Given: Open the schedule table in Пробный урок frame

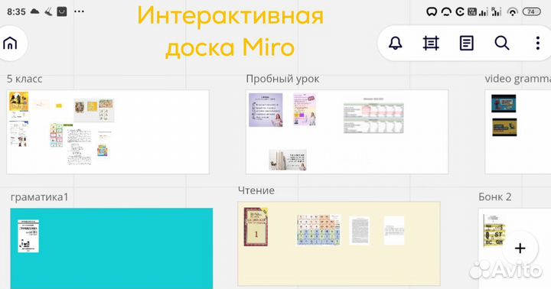Looking at the screenshot, I should click(373, 118).
